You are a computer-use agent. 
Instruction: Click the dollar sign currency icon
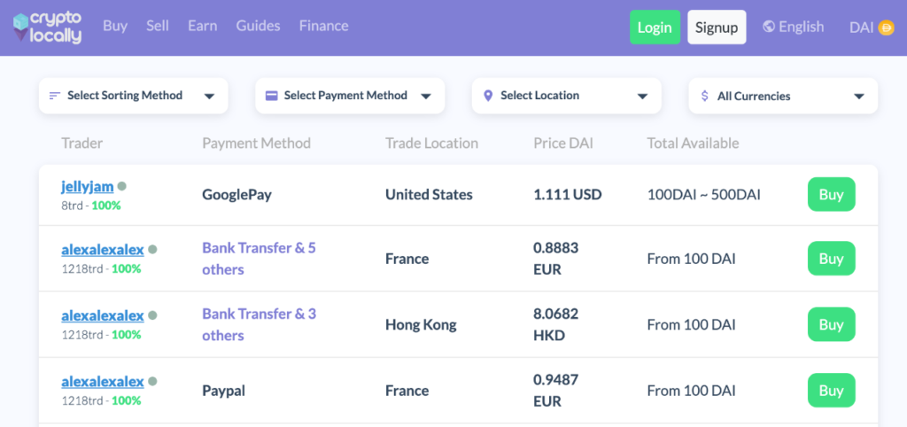pos(704,97)
